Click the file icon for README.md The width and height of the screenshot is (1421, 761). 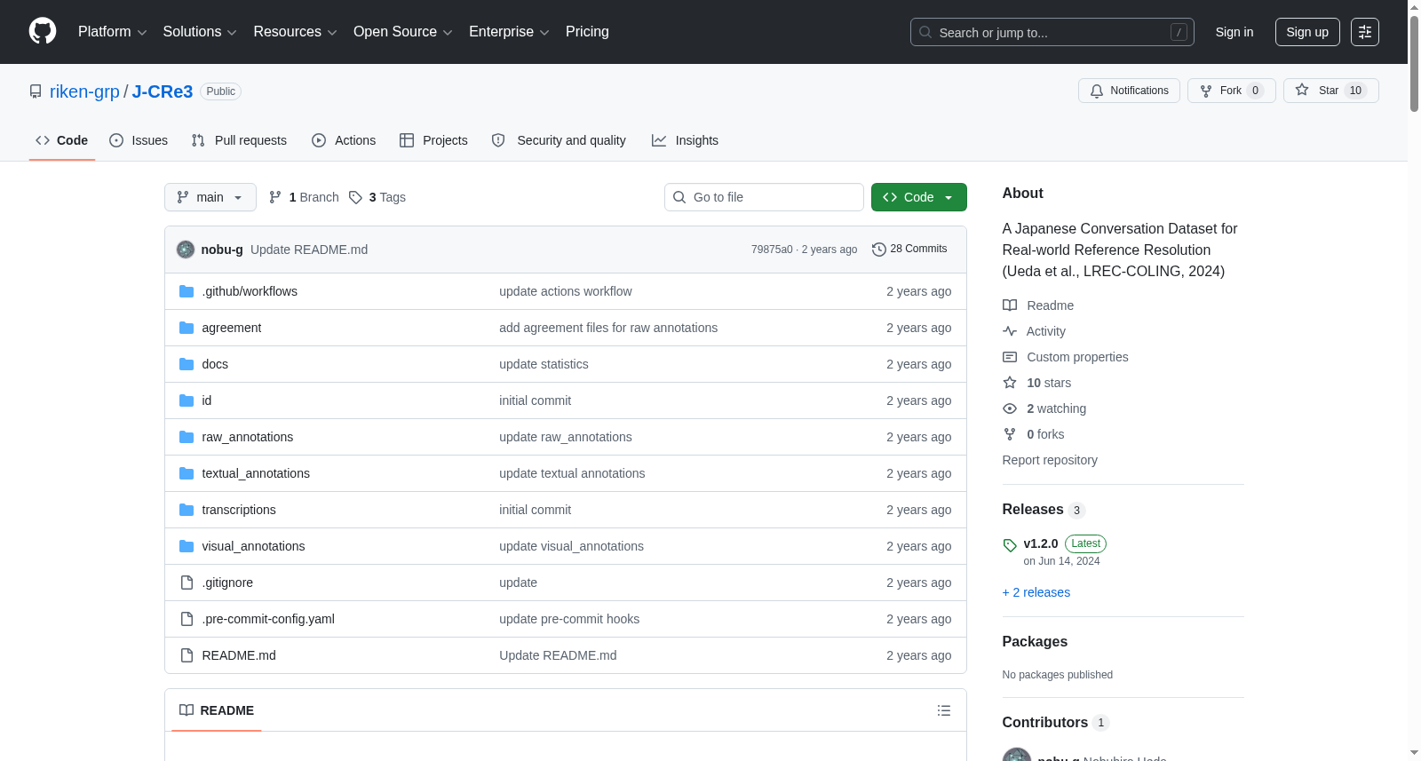(x=187, y=655)
